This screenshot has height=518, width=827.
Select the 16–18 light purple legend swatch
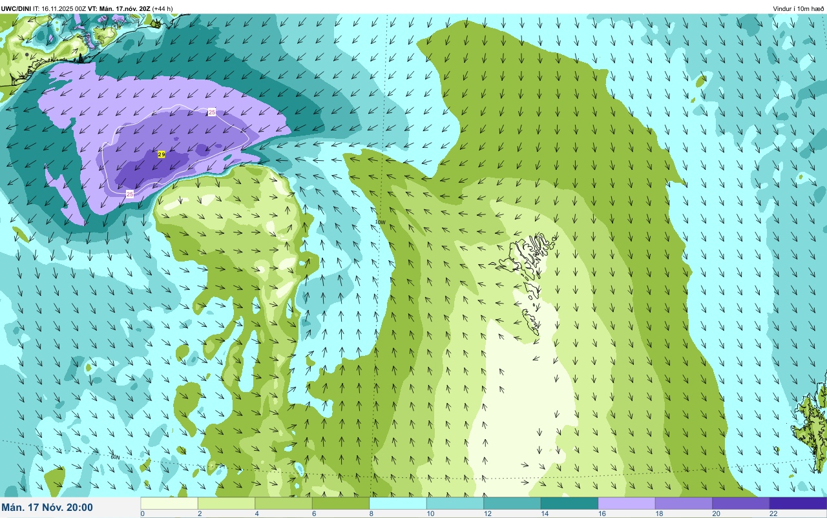coord(627,503)
